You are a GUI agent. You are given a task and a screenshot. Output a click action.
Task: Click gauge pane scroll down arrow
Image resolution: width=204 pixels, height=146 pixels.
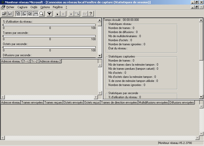point(99,55)
